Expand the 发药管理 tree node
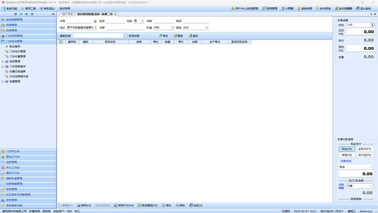378x213 pixels. point(2,62)
